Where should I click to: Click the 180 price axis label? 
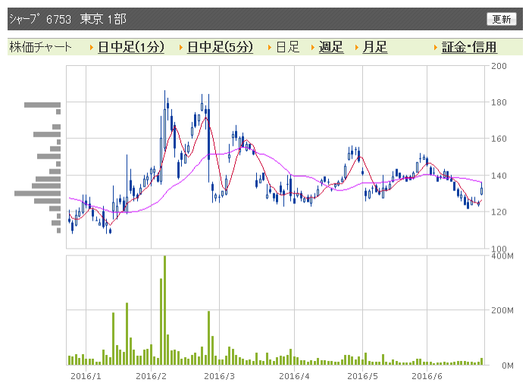pos(499,102)
